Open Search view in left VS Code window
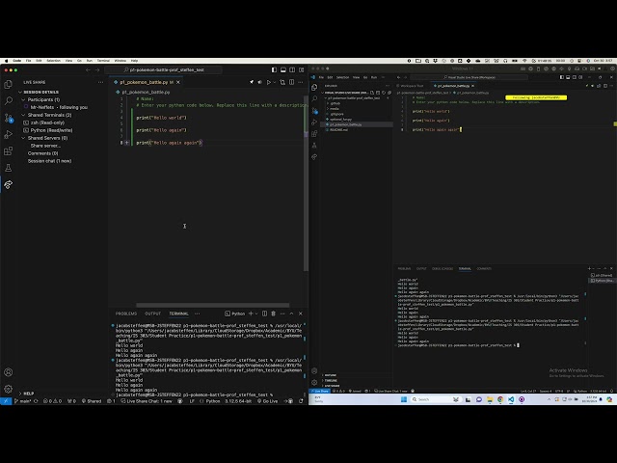Viewport: 617px width, 463px height. [8, 100]
